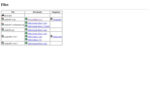Click the Snapshots column header
Image resolution: width=150 pixels, height=112 pixels.
[x=56, y=12]
